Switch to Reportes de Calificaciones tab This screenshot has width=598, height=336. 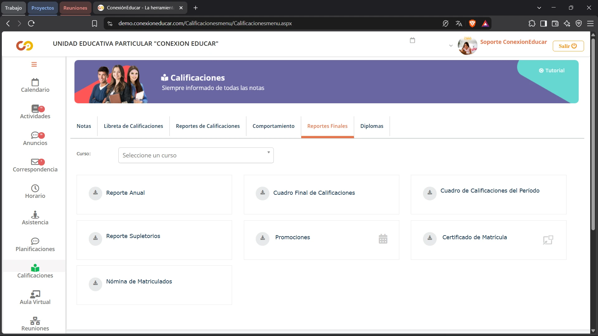tap(208, 126)
